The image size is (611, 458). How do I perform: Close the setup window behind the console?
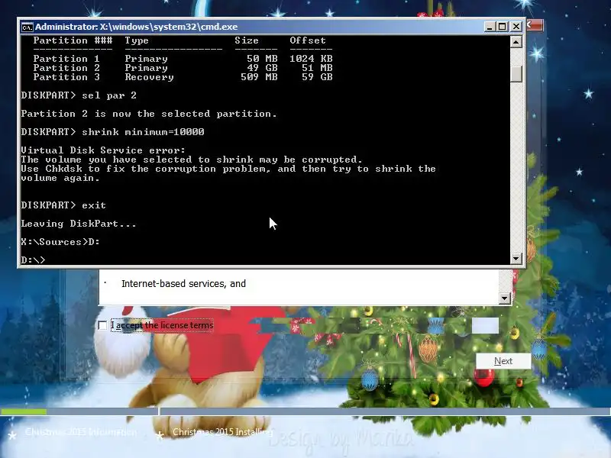535,26
